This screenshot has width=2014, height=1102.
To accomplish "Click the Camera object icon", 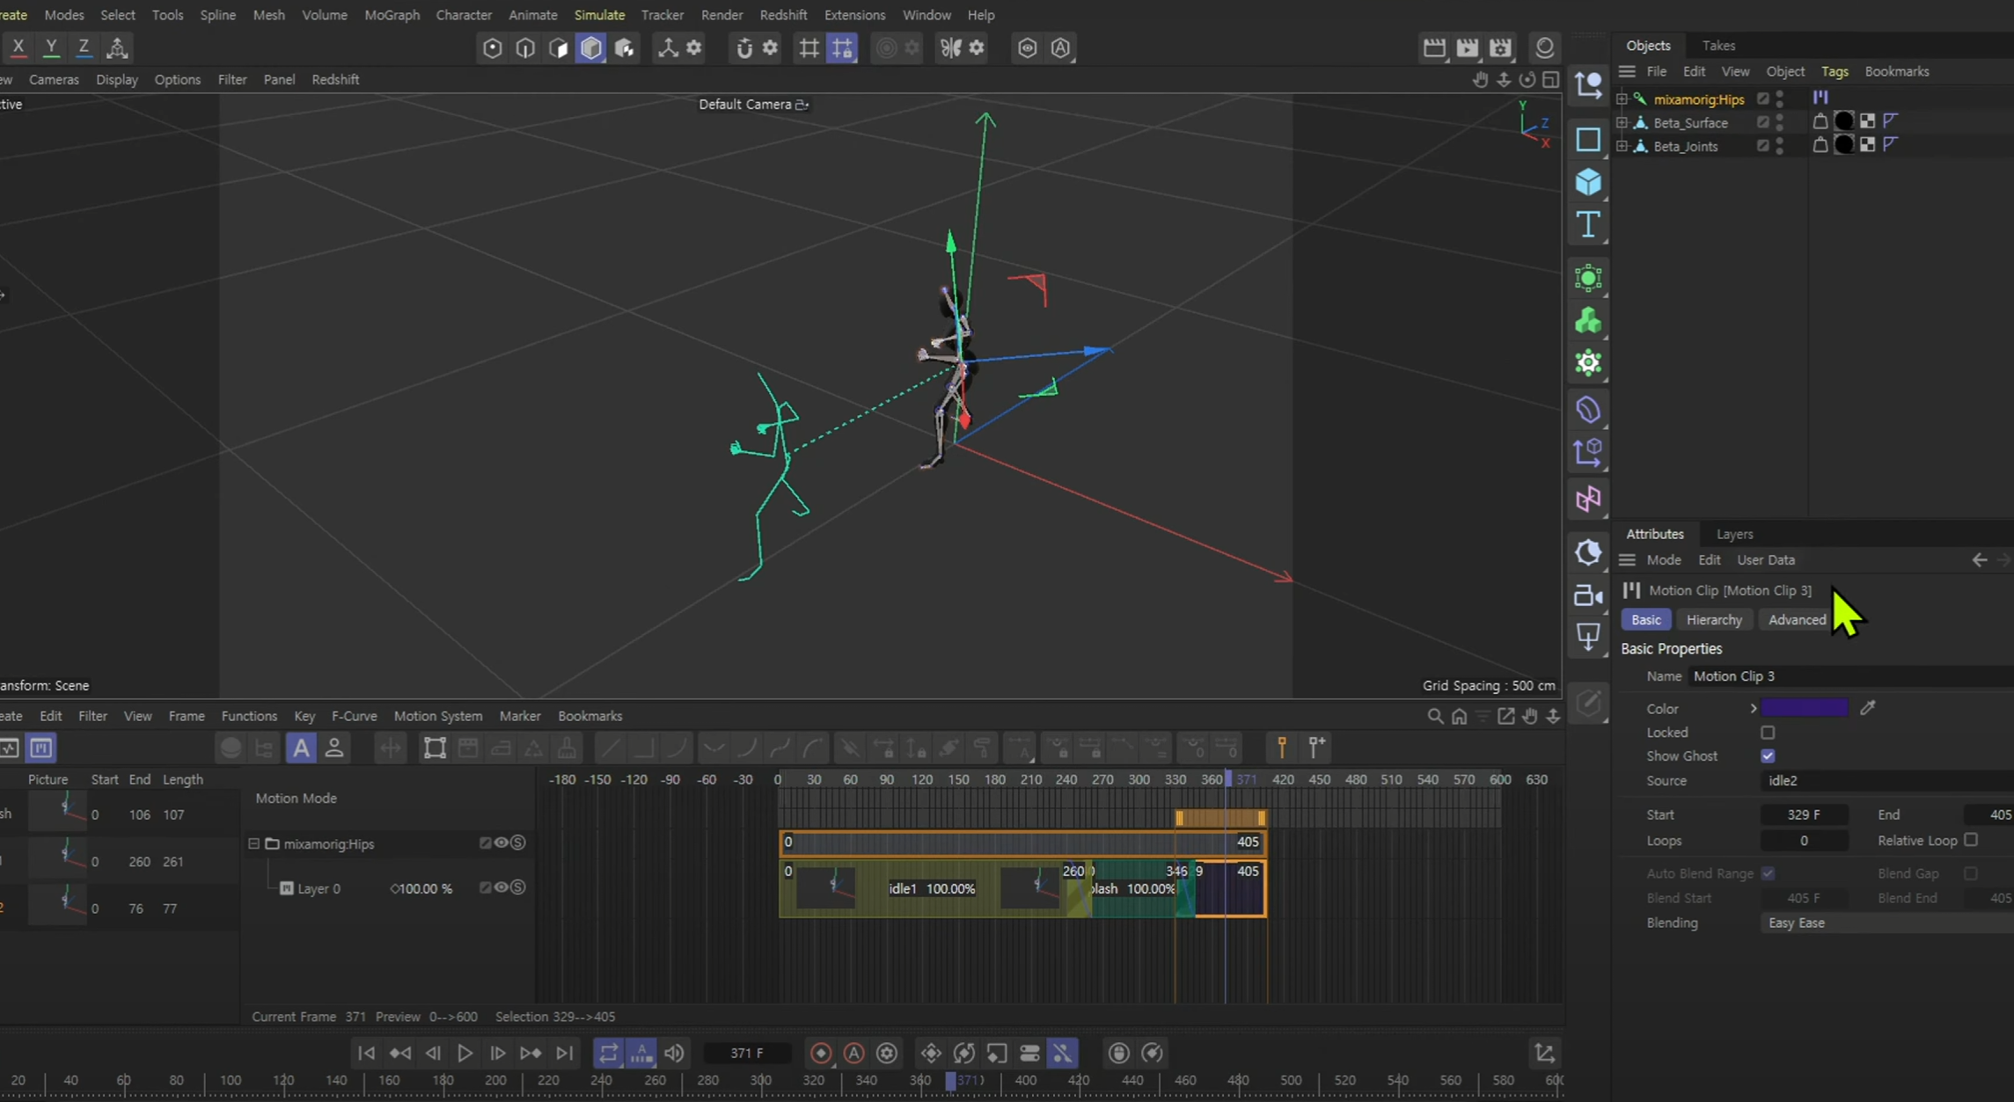I will tap(1588, 595).
